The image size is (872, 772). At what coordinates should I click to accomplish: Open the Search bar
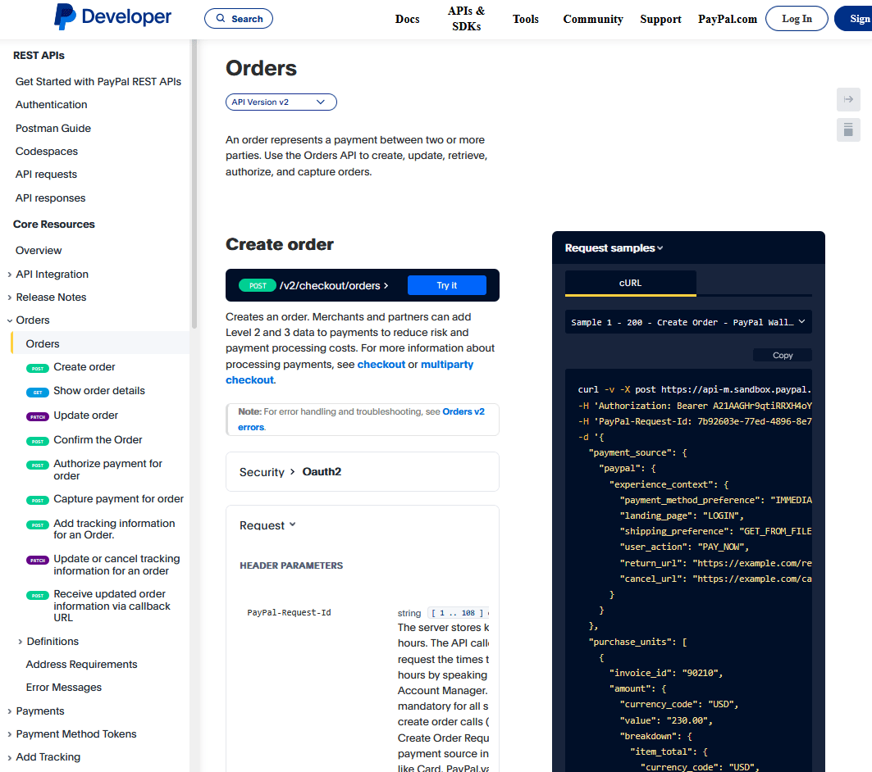tap(238, 18)
